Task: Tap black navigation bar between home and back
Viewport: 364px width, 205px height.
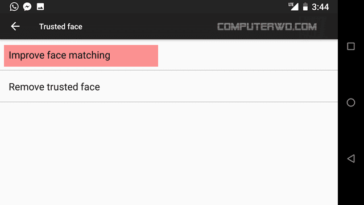Action: (x=351, y=130)
